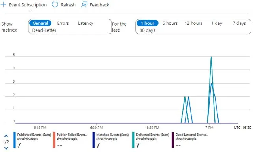
Task: Show Dead-Letter metrics
Action: (44, 30)
